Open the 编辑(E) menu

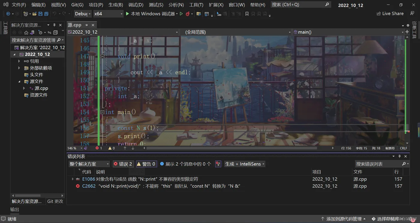click(38, 5)
